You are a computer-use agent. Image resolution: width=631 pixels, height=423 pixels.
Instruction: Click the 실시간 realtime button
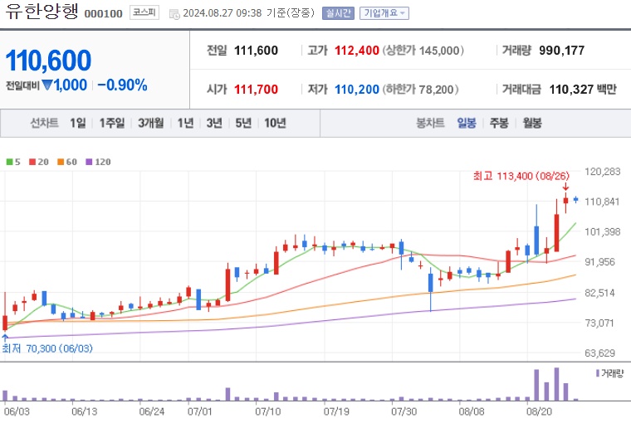[x=338, y=13]
